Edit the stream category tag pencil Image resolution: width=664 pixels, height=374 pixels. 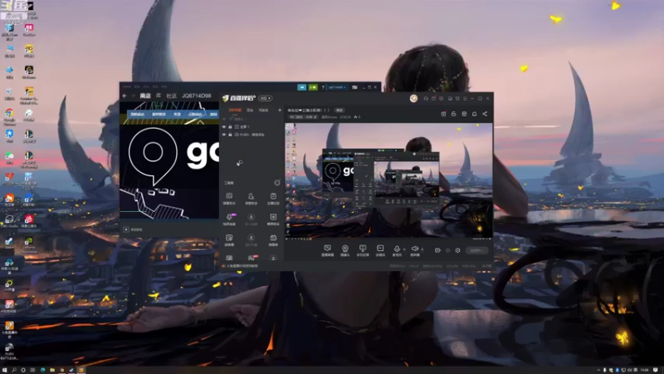point(315,117)
